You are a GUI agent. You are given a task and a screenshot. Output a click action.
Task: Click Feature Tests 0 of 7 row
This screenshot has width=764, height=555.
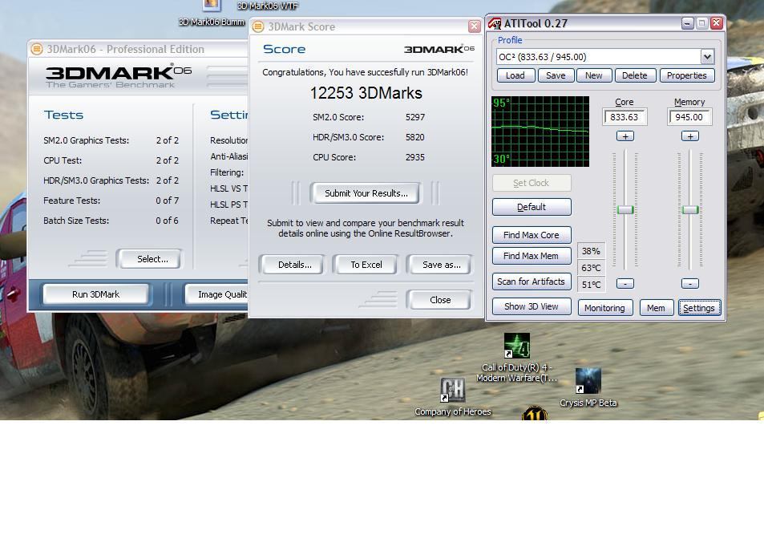coord(111,201)
